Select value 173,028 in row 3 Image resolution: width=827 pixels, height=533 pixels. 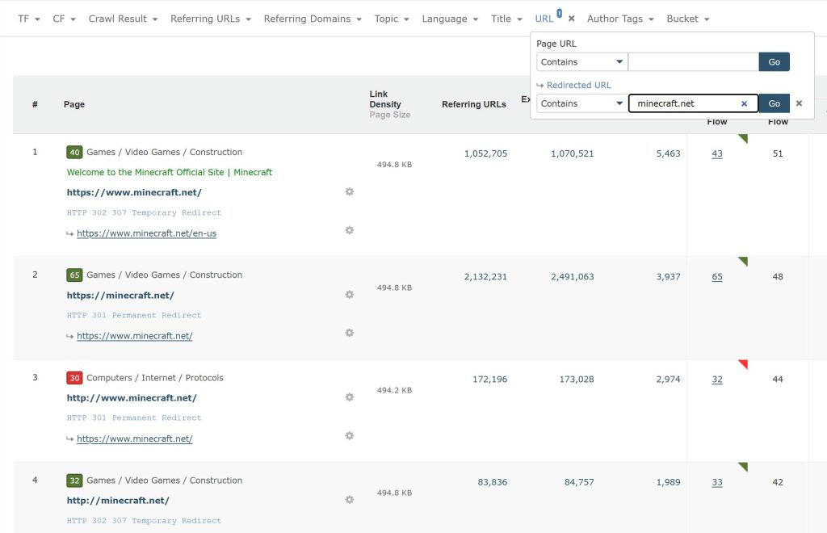(x=577, y=380)
